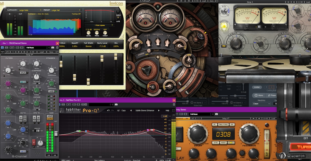Toggle Mono button in Neutrino panel
This screenshot has width=311, height=161.
[259, 95]
